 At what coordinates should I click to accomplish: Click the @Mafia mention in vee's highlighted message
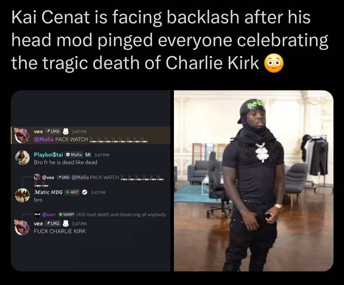[44, 139]
